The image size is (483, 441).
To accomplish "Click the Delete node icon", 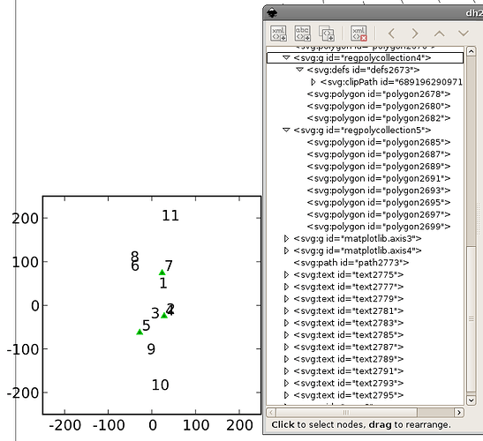I will click(358, 34).
